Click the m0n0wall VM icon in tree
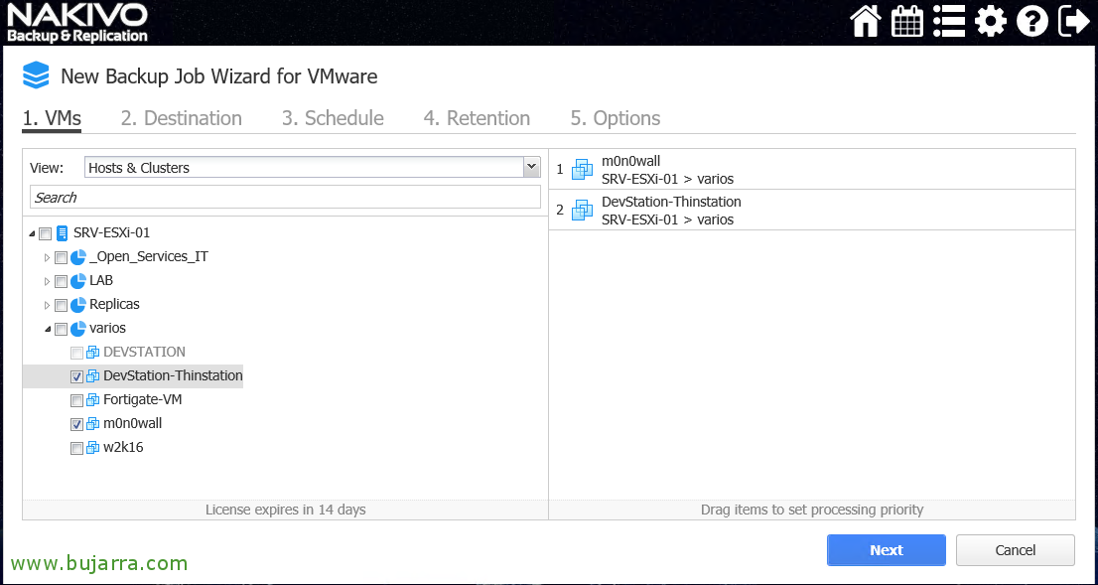 tap(92, 424)
